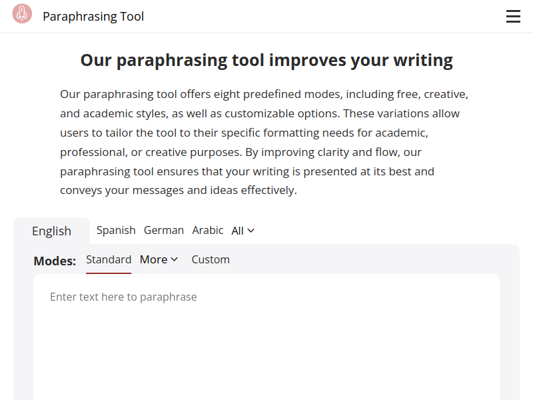
Task: Switch to the Spanish language tab
Action: (116, 230)
